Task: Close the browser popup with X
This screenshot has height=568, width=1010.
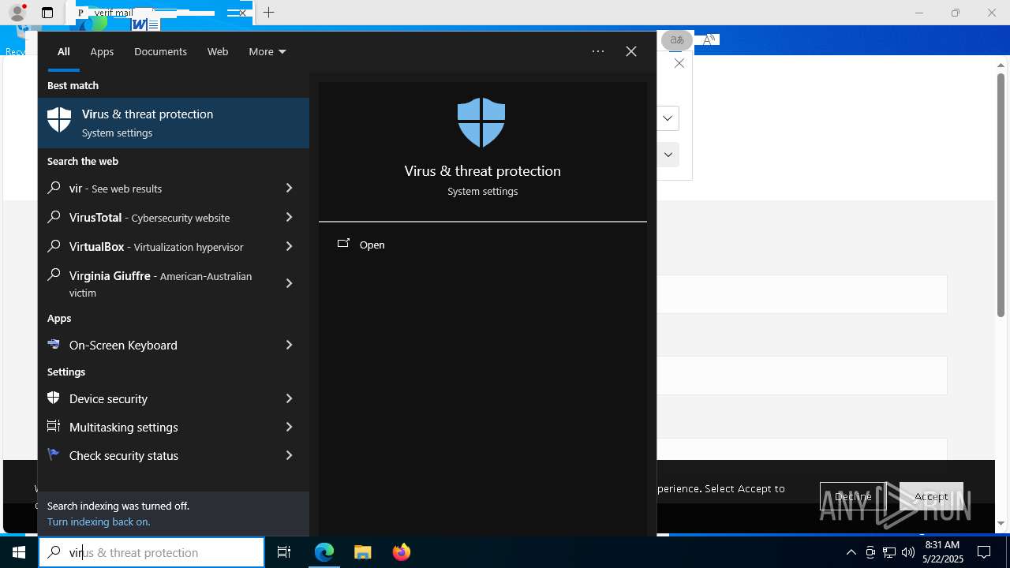Action: (679, 63)
